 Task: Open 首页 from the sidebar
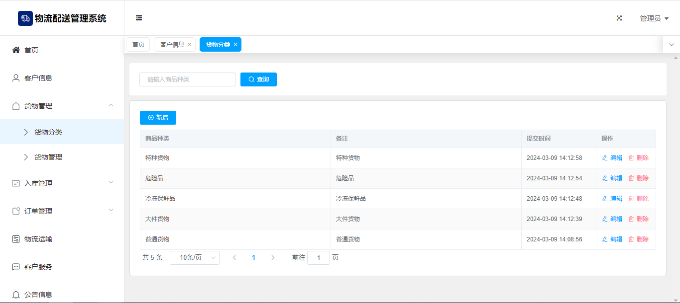[31, 50]
